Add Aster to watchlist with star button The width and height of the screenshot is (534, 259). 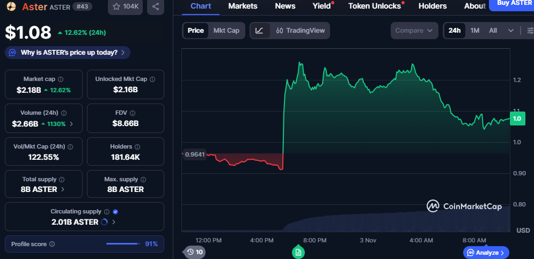pos(125,7)
